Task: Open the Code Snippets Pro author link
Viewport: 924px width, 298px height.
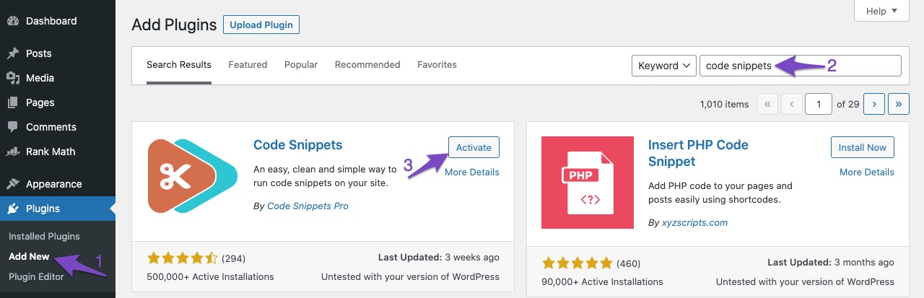Action: (x=308, y=206)
